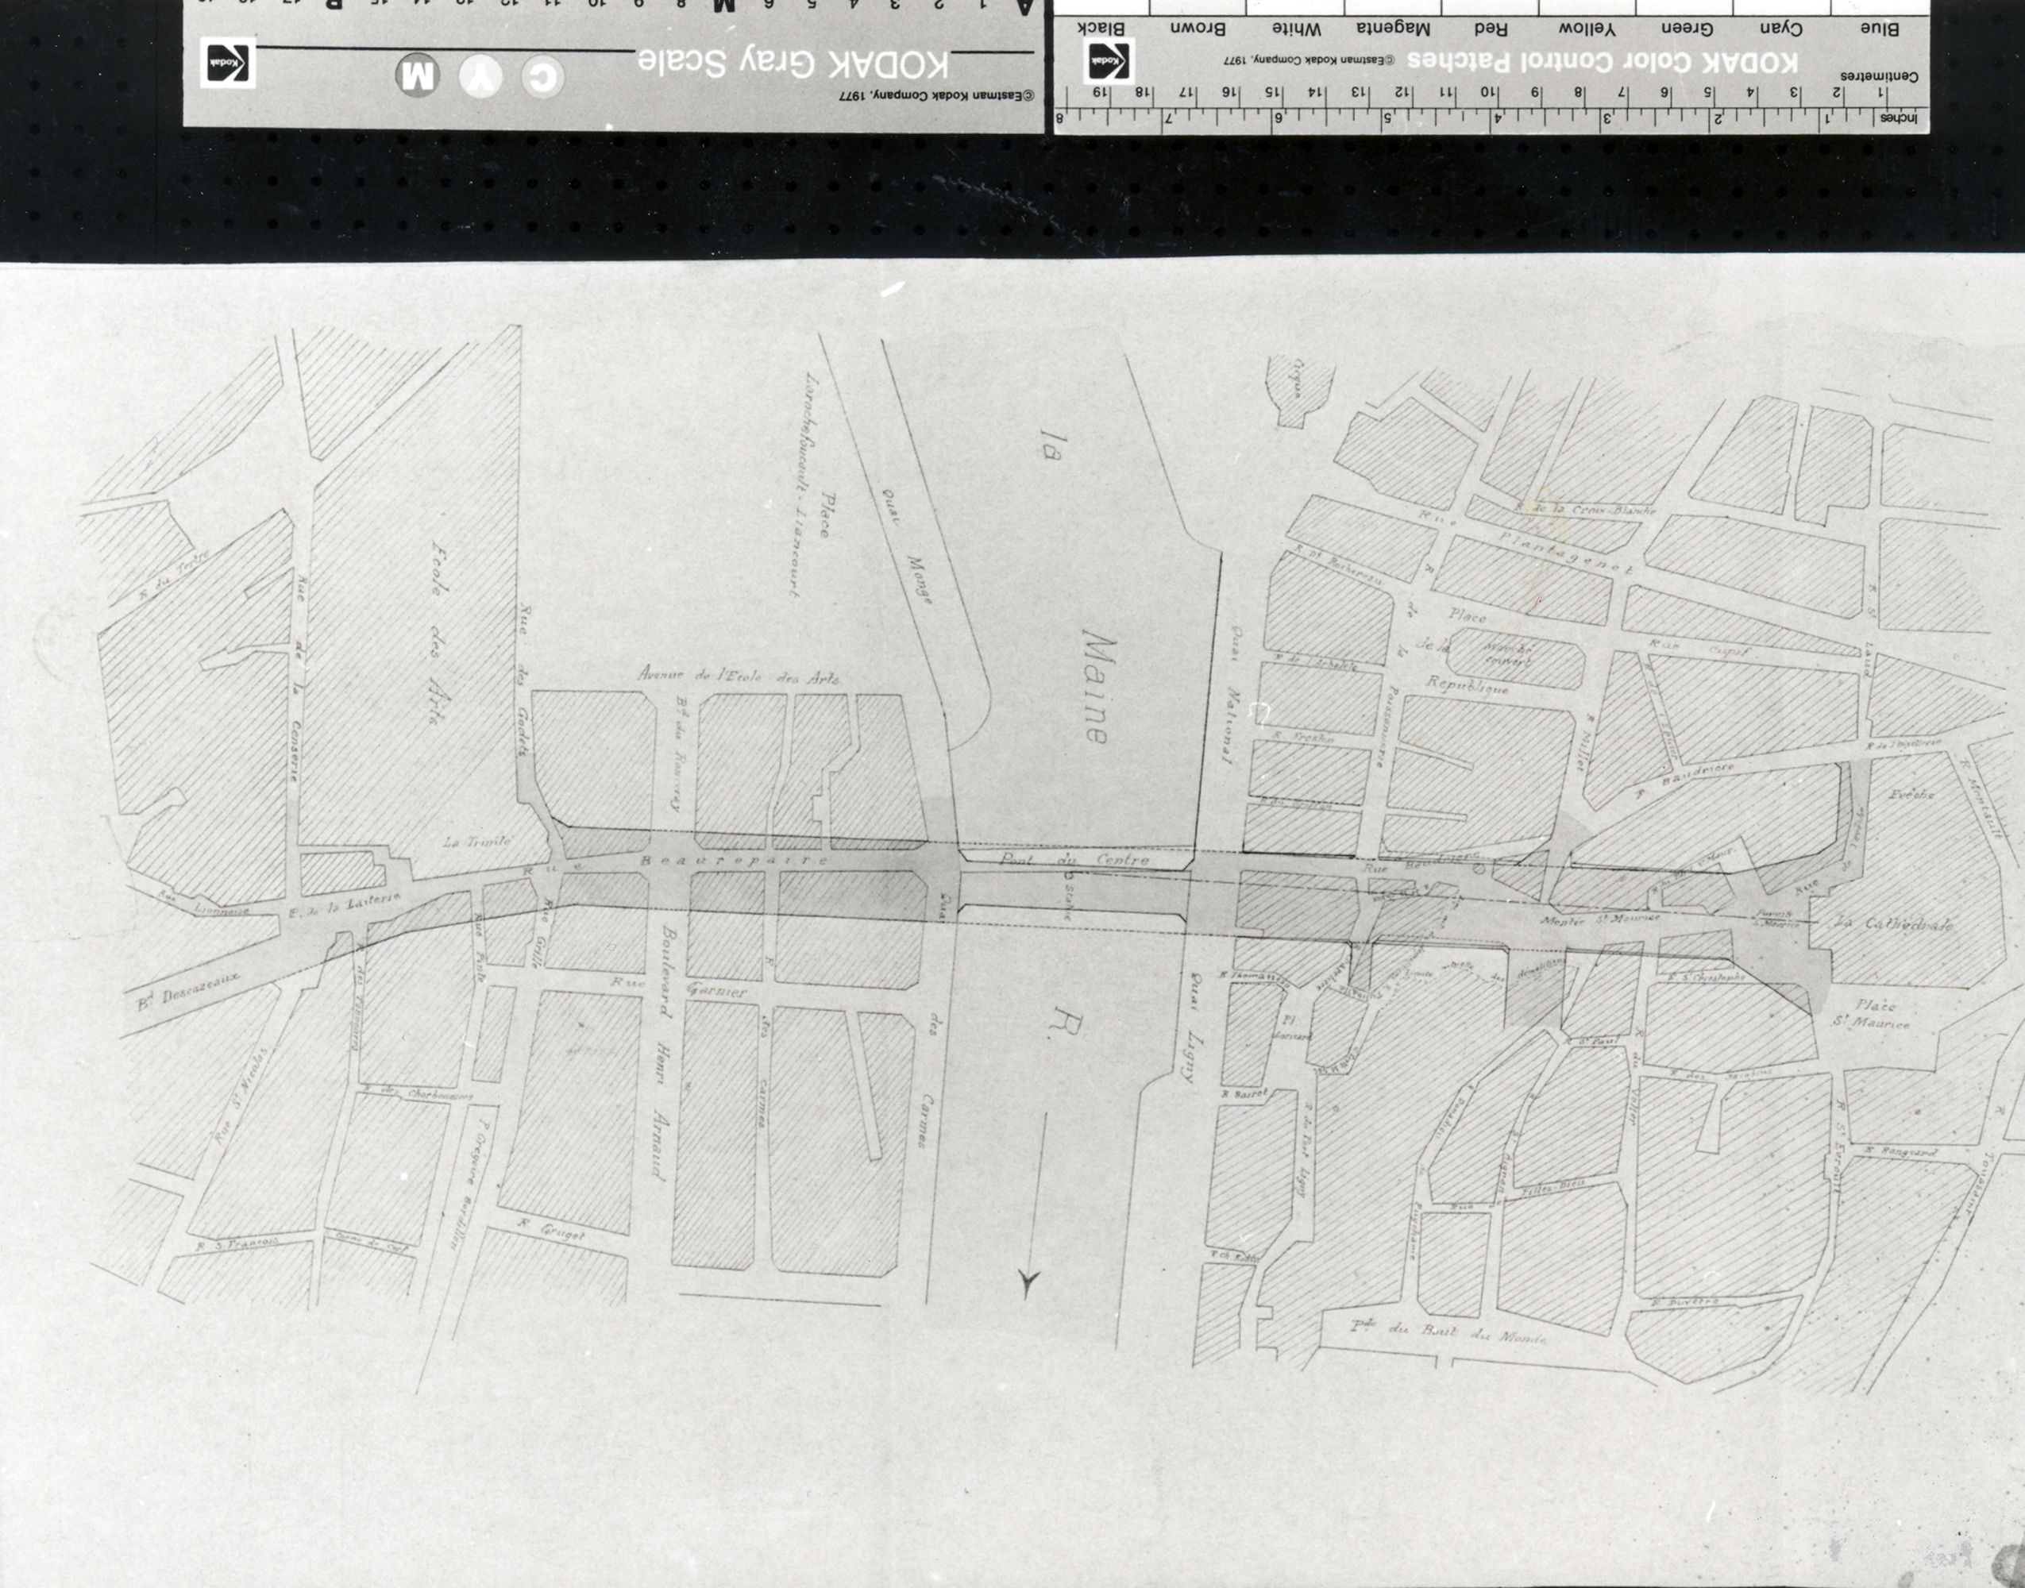The image size is (2025, 1588).
Task: Click the "R. de la Croix-Blanche" label
Action: click(x=1584, y=510)
